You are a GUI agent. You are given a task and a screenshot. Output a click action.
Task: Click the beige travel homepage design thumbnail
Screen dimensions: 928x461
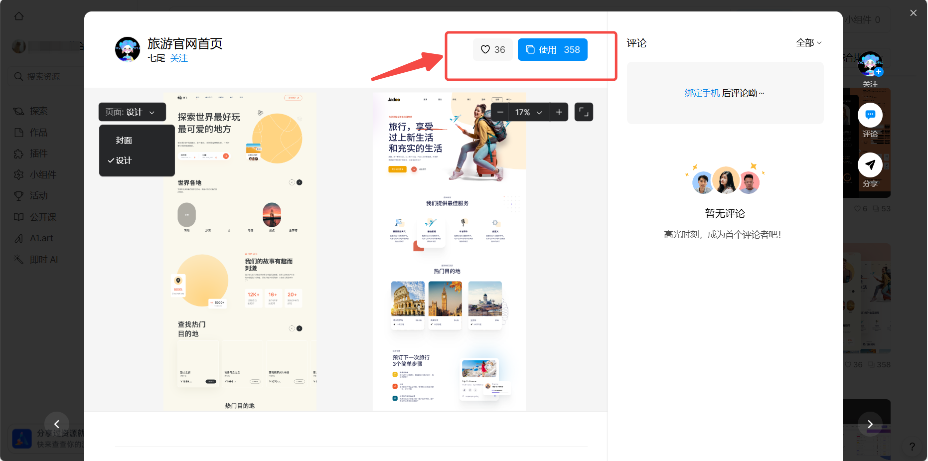[x=240, y=252]
